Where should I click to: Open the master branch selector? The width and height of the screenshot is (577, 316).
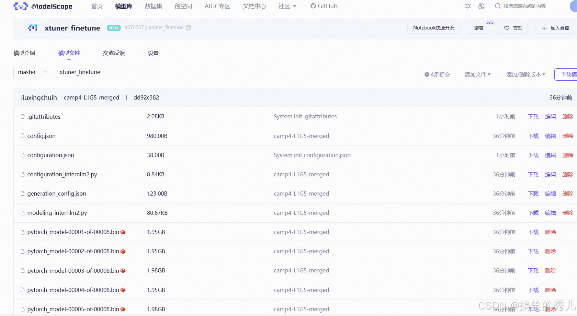click(32, 72)
